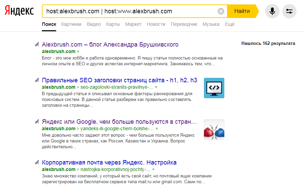Expand dropdown arrow after yandeks-ili-google URL
Viewport: 304px width, 189px height.
point(157,129)
